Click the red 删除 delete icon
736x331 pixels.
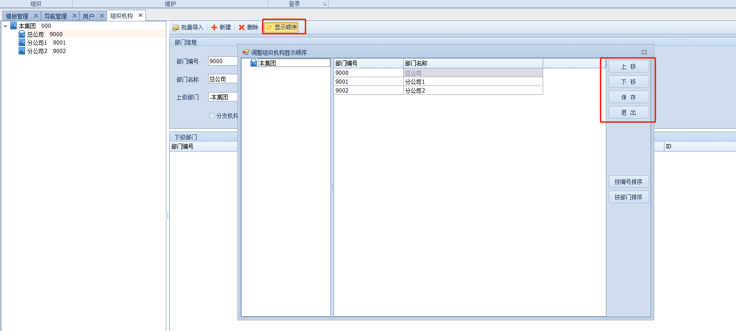(242, 27)
